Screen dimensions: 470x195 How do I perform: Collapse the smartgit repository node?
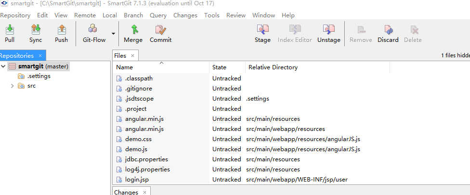[3, 66]
